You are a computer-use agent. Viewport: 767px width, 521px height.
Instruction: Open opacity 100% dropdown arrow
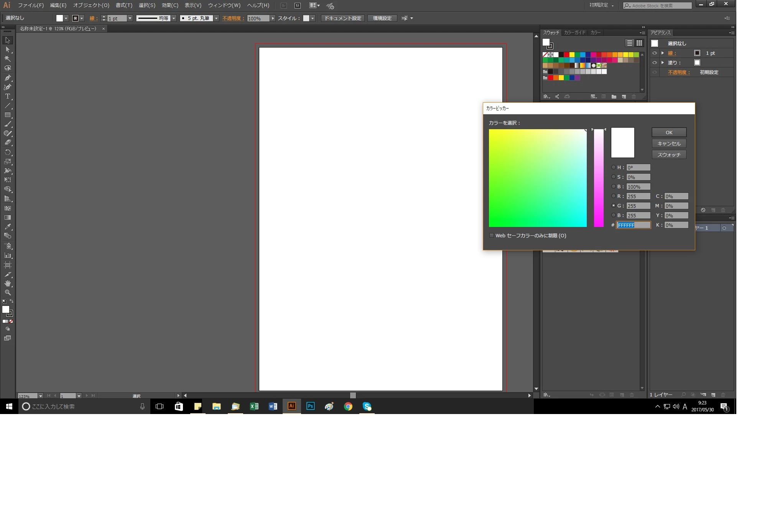(273, 18)
